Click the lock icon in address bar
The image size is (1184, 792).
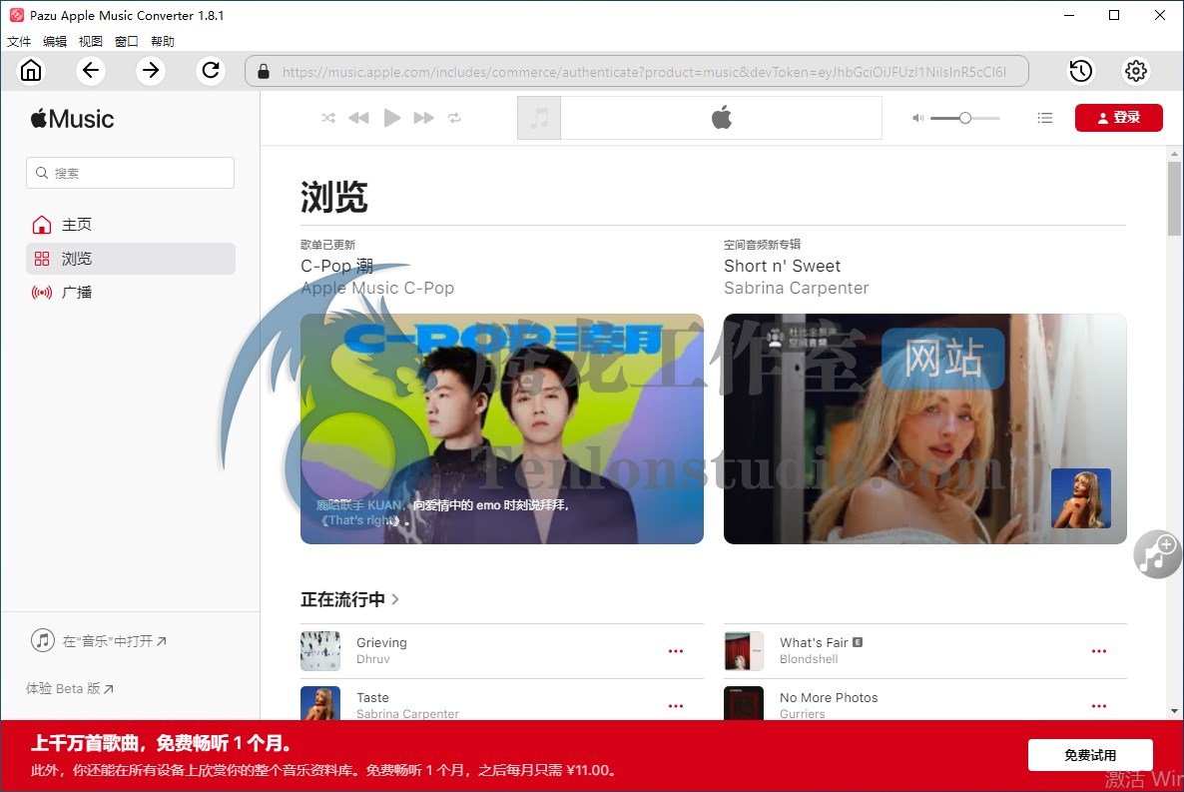coord(264,72)
